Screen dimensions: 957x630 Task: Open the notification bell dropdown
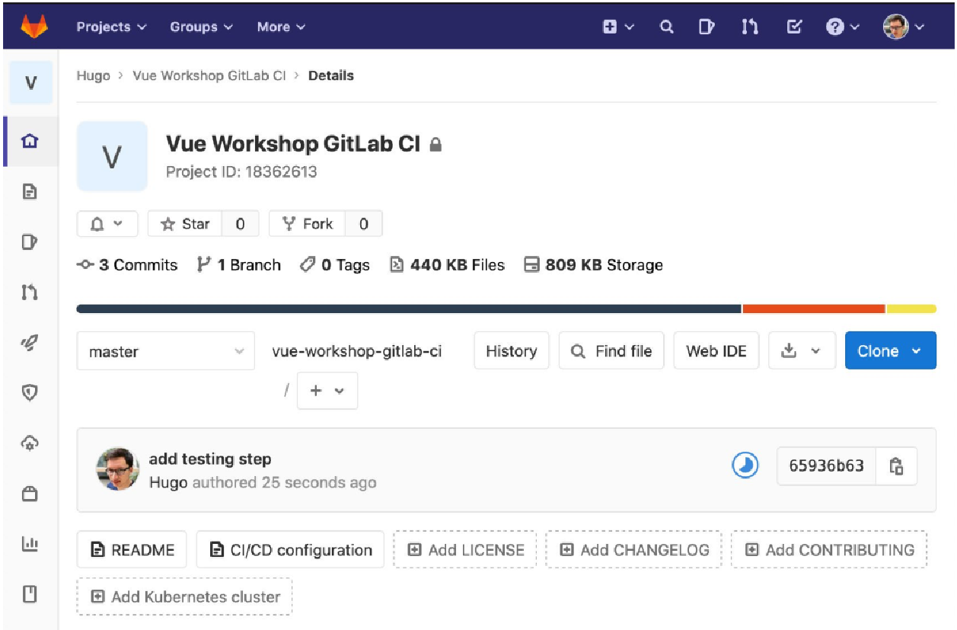[107, 224]
